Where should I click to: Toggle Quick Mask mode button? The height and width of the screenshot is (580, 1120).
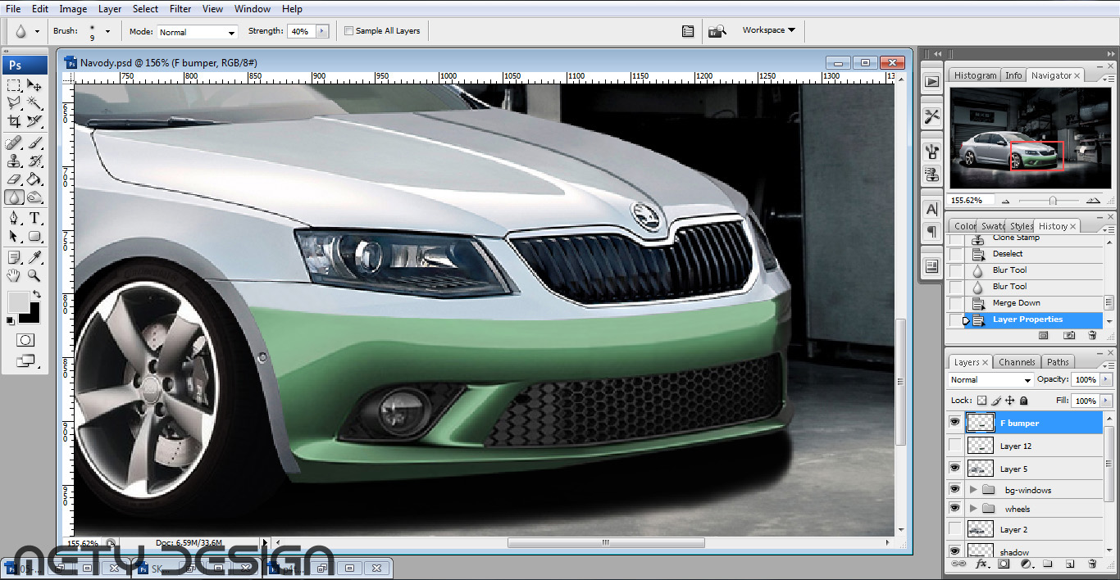pos(25,339)
